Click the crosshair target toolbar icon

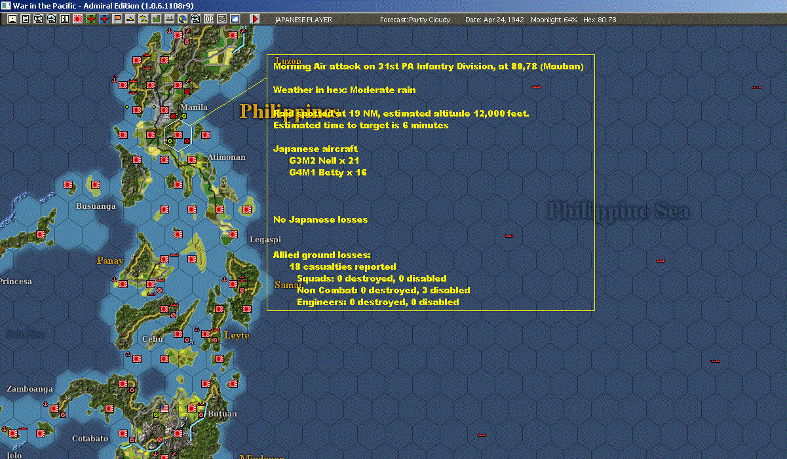(x=196, y=19)
